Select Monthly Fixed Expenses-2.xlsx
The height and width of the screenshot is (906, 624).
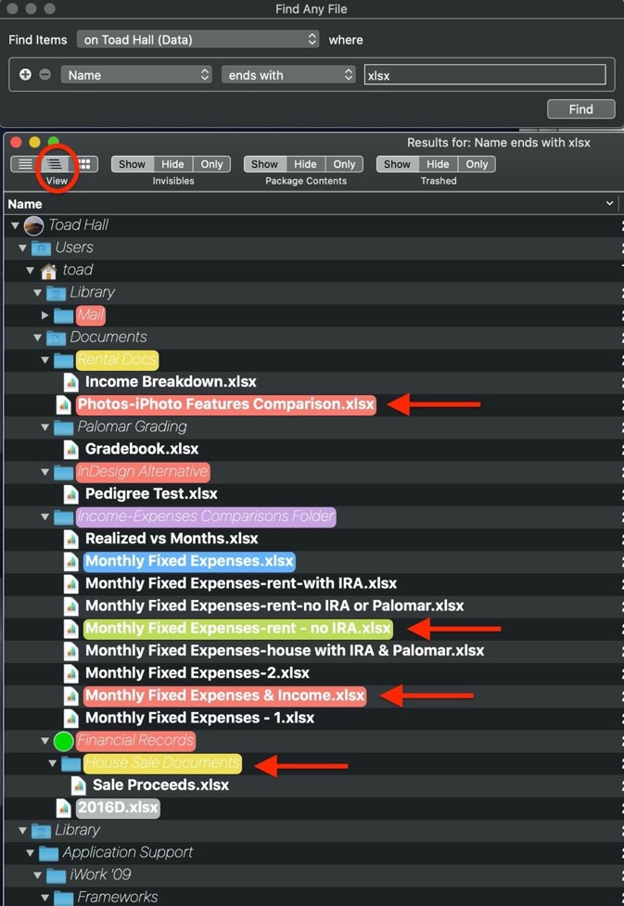point(197,673)
